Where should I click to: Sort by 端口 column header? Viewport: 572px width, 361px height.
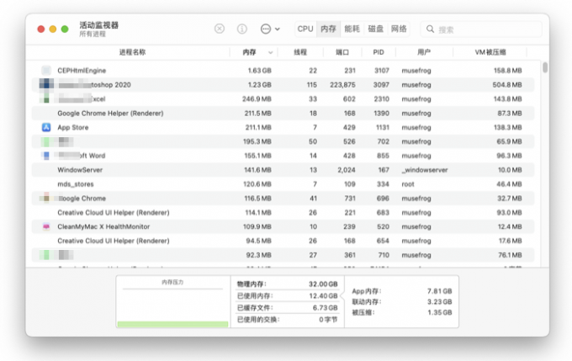coord(342,52)
